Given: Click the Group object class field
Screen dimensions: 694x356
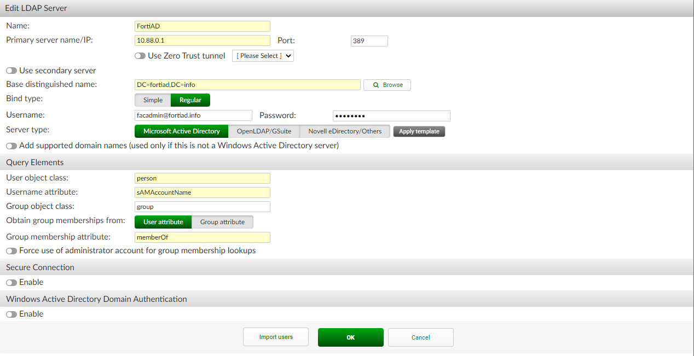Looking at the screenshot, I should (x=203, y=207).
